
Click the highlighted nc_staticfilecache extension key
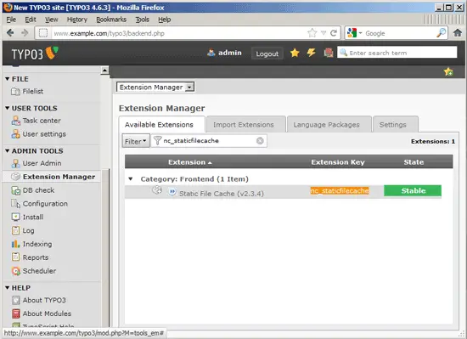point(340,190)
